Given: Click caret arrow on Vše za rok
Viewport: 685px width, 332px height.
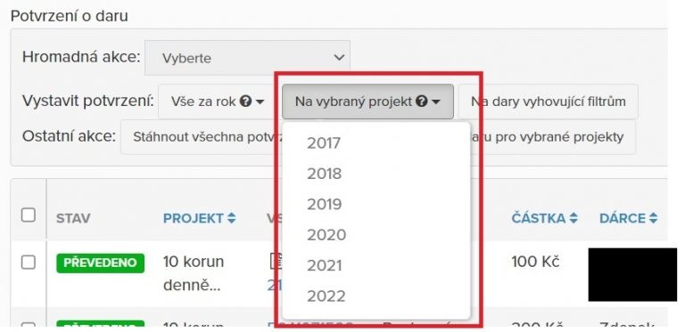Looking at the screenshot, I should [x=260, y=102].
